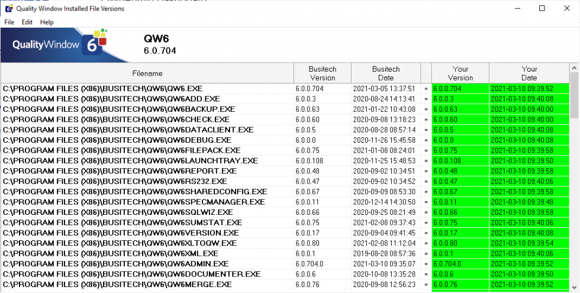The height and width of the screenshot is (293, 580).
Task: Click the Busitech Version column header
Action: (323, 73)
